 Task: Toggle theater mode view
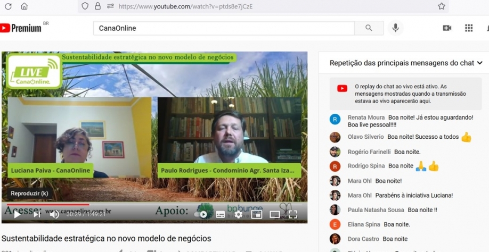tap(274, 215)
